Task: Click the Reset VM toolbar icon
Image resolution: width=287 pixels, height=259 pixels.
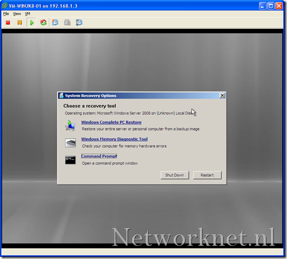Action: (43, 22)
